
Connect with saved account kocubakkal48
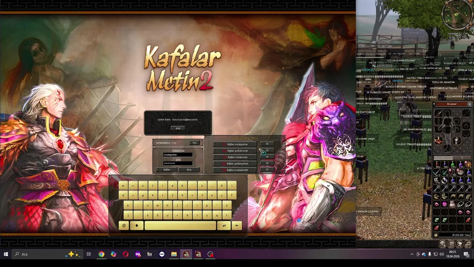(x=235, y=170)
